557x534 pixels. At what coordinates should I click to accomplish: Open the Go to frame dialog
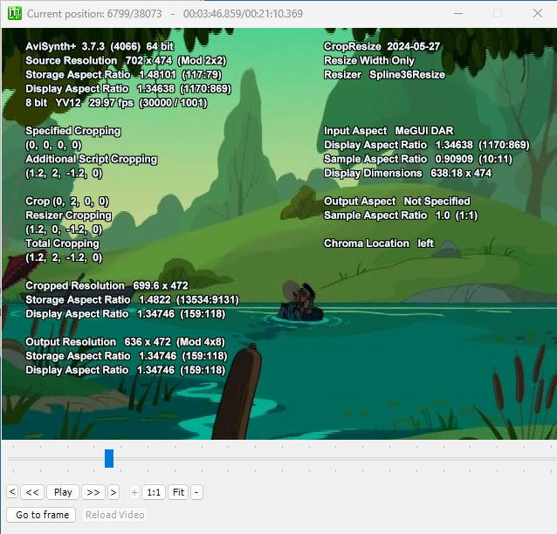41,515
